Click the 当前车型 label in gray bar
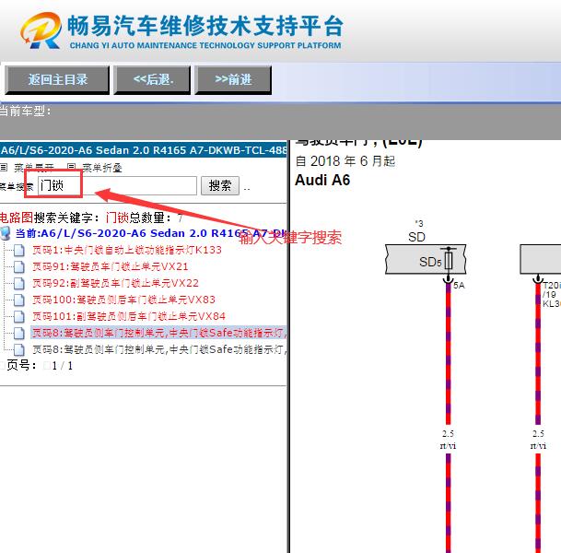This screenshot has height=553, width=561. point(25,111)
